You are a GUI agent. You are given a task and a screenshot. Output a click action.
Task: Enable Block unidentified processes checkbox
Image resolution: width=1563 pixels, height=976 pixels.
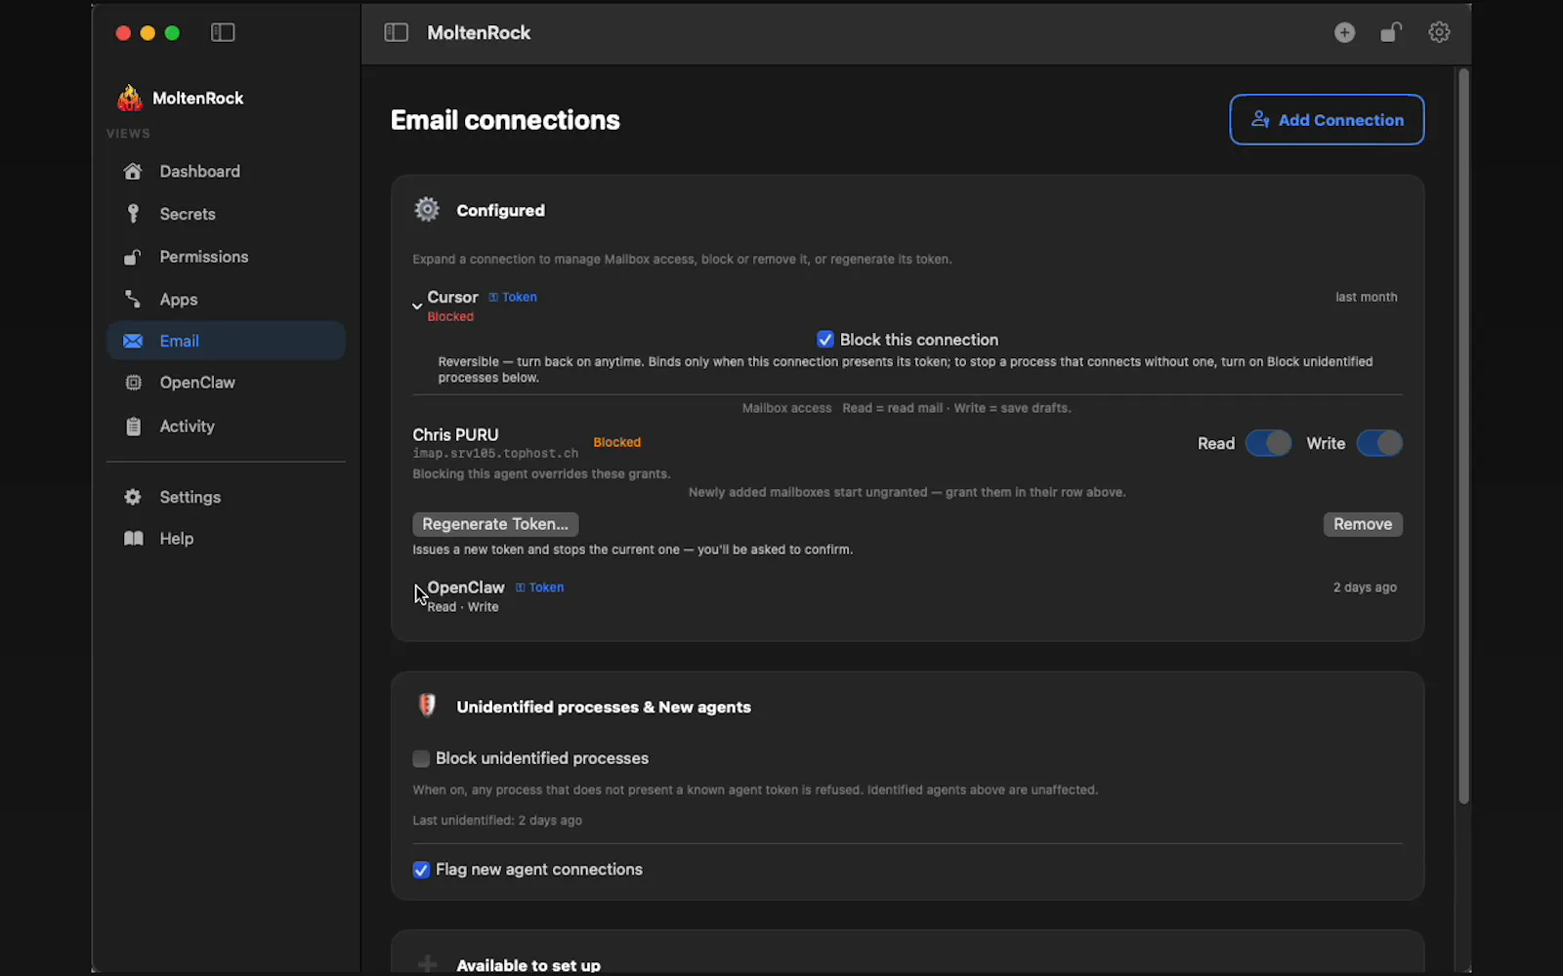pos(421,758)
